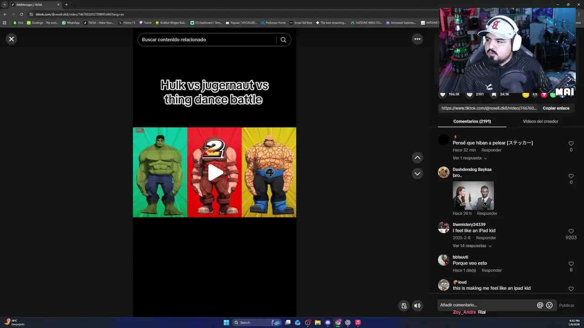Like bblauuti's 'Porque veo esto' comment
The height and width of the screenshot is (328, 584).
coord(571,264)
